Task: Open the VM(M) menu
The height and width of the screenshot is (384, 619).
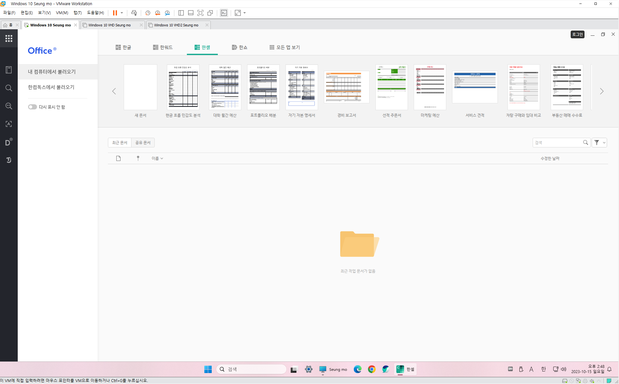Action: (x=62, y=13)
